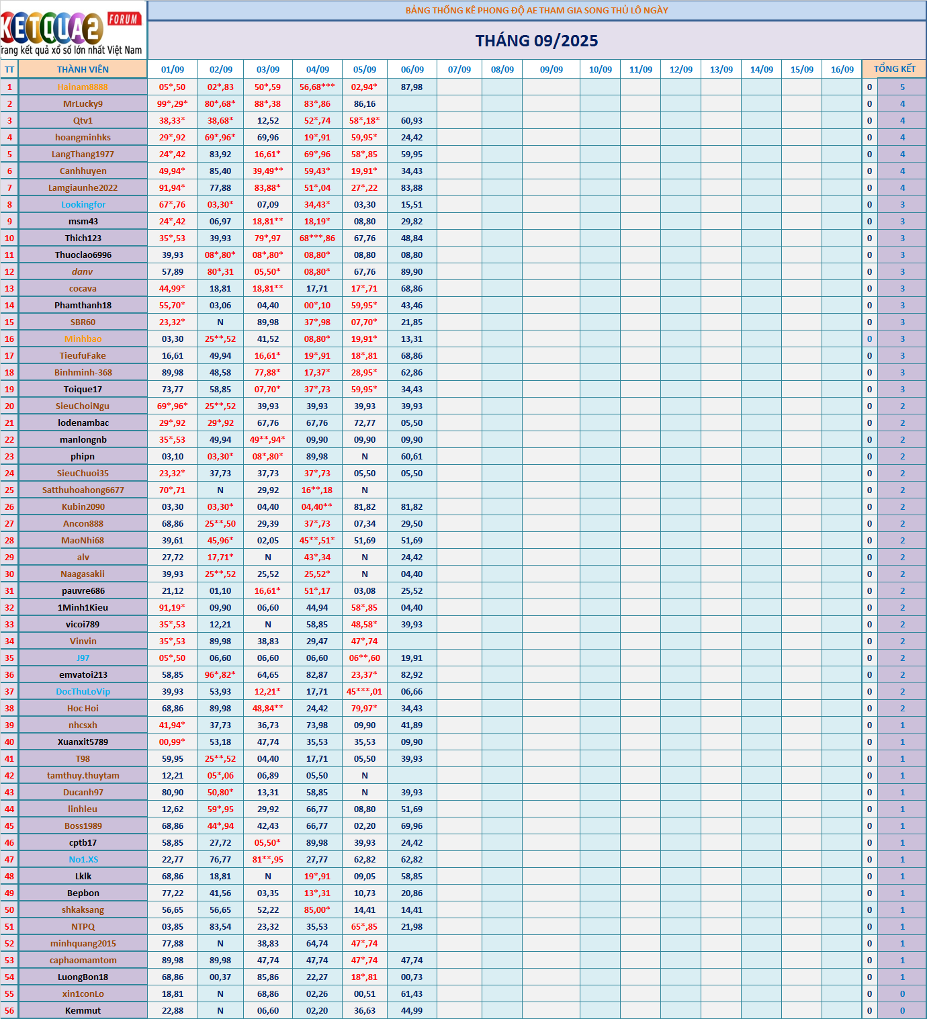This screenshot has height=1019, width=927.
Task: Click the cell 45***,01 in DocThuLoVip's row
Action: click(x=365, y=691)
